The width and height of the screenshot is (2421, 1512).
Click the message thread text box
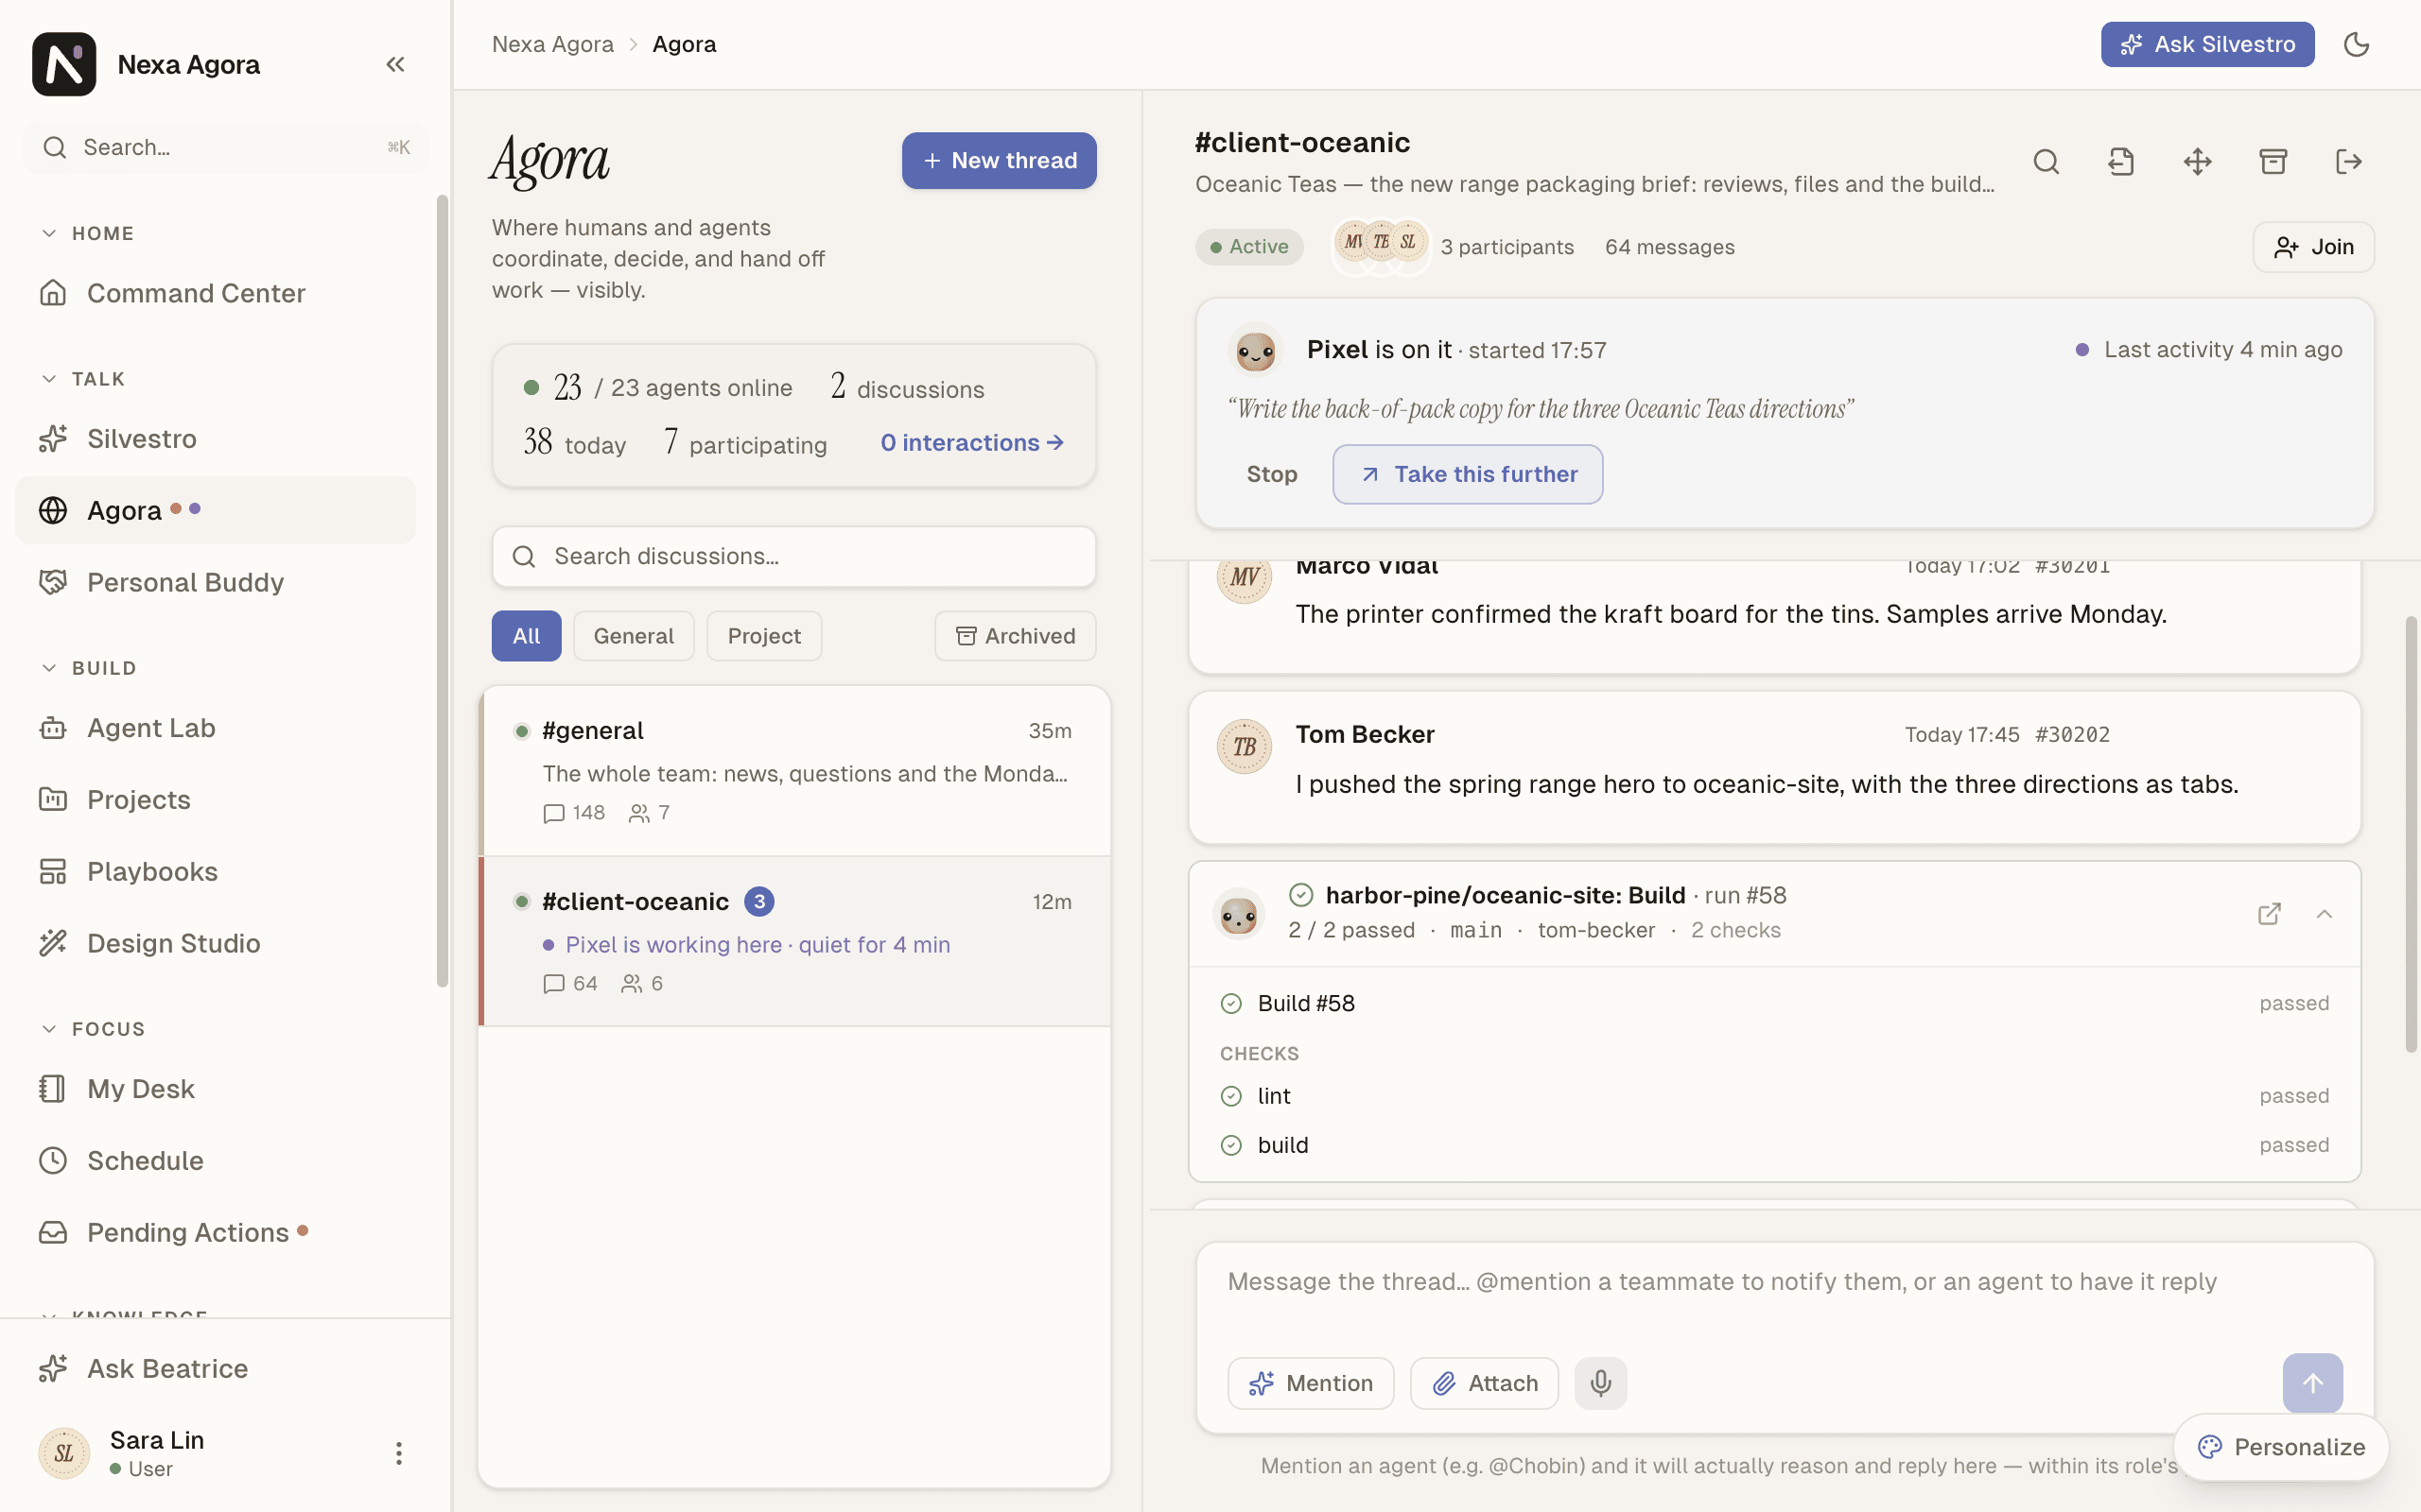tap(1784, 1295)
